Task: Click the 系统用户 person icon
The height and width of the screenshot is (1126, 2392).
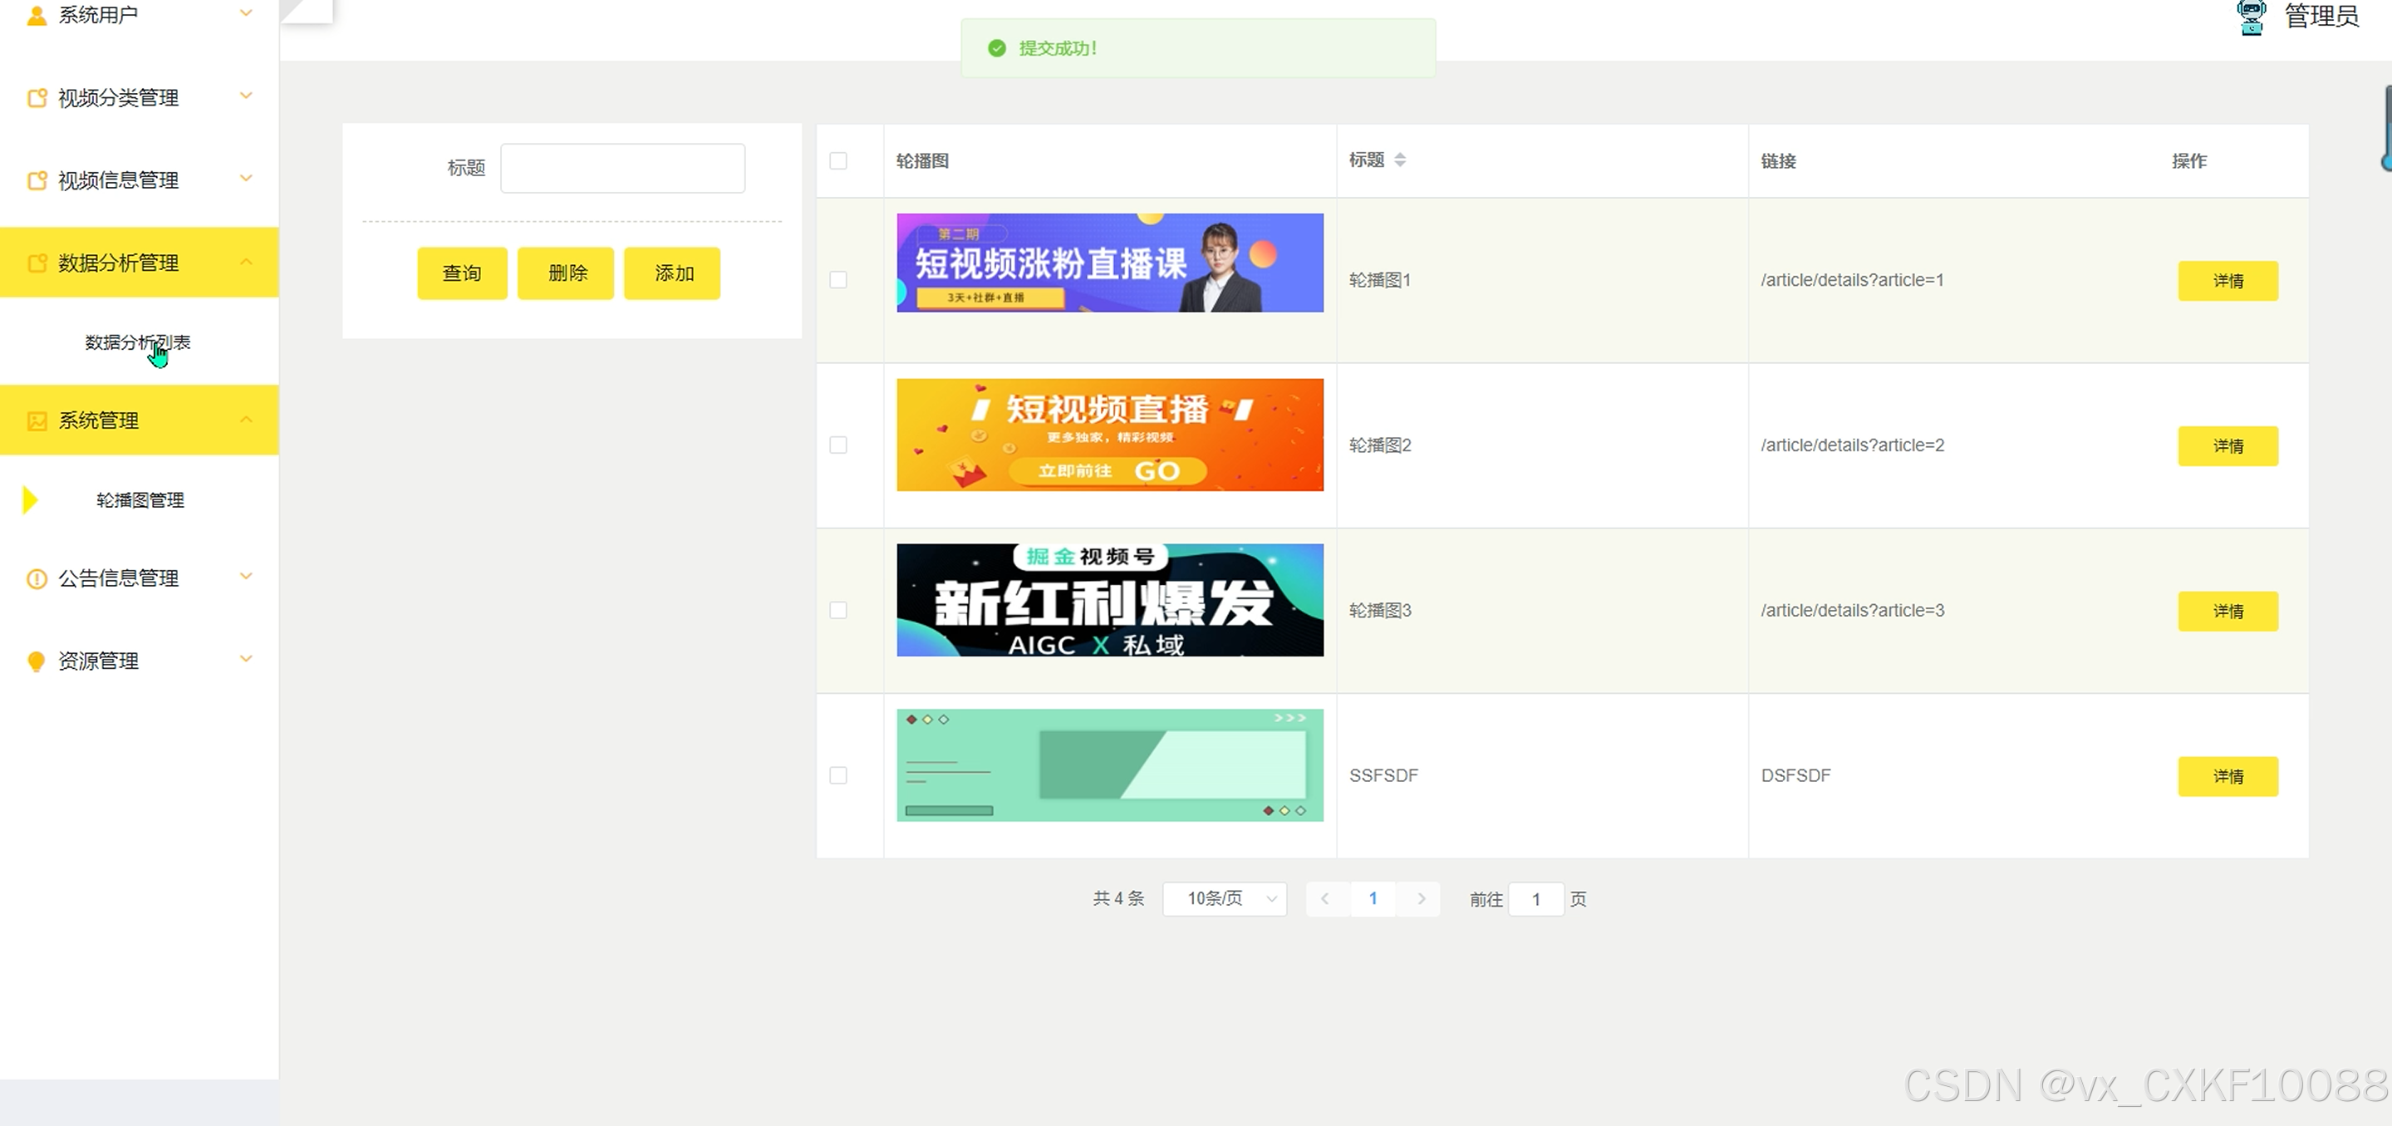Action: 37,15
